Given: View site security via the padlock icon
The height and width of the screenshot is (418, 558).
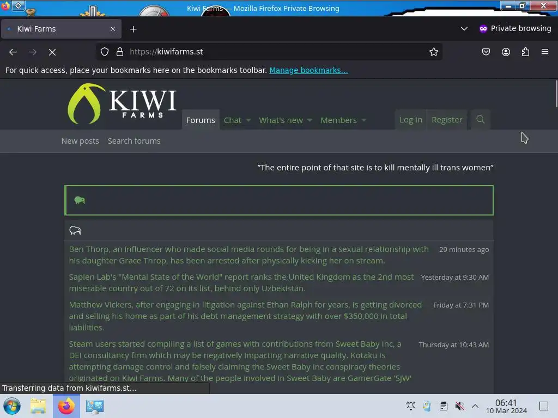Looking at the screenshot, I should tap(120, 52).
